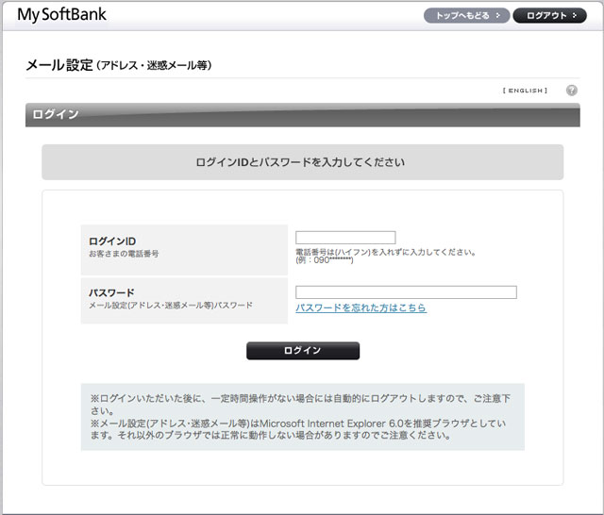Click the ログインID field label

coord(112,241)
